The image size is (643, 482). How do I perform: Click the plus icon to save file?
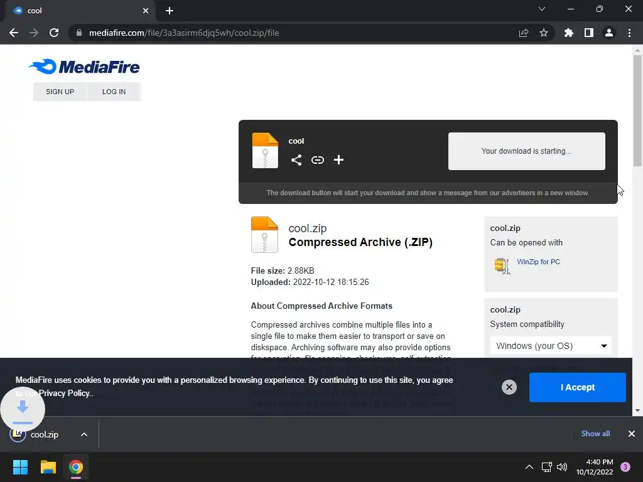[x=338, y=160]
